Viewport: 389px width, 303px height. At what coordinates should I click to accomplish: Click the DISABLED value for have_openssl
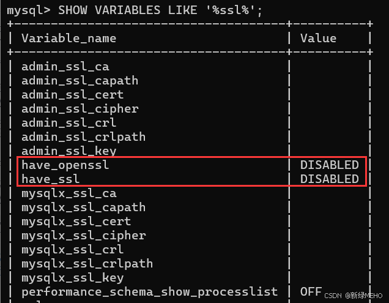pyautogui.click(x=329, y=165)
